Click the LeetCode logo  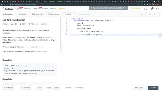coord(8,9)
